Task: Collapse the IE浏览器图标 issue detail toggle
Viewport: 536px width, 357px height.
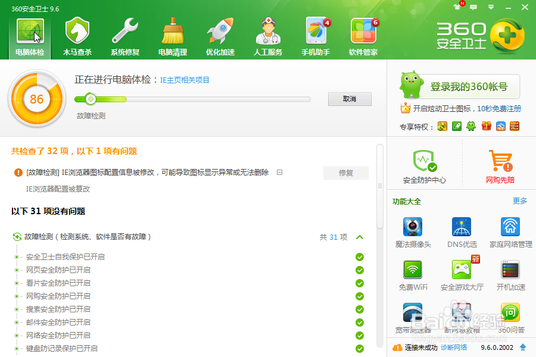Action: [x=280, y=173]
